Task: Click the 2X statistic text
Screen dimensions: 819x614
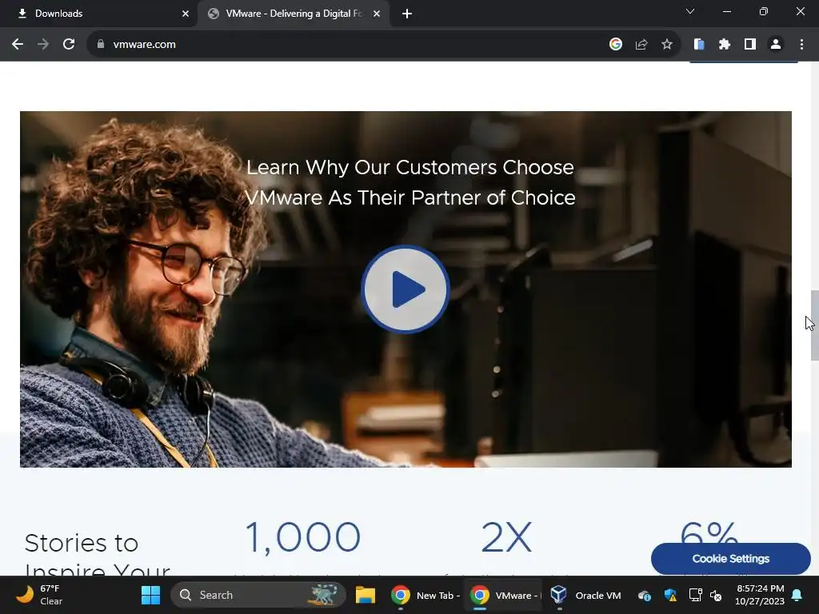Action: (506, 537)
